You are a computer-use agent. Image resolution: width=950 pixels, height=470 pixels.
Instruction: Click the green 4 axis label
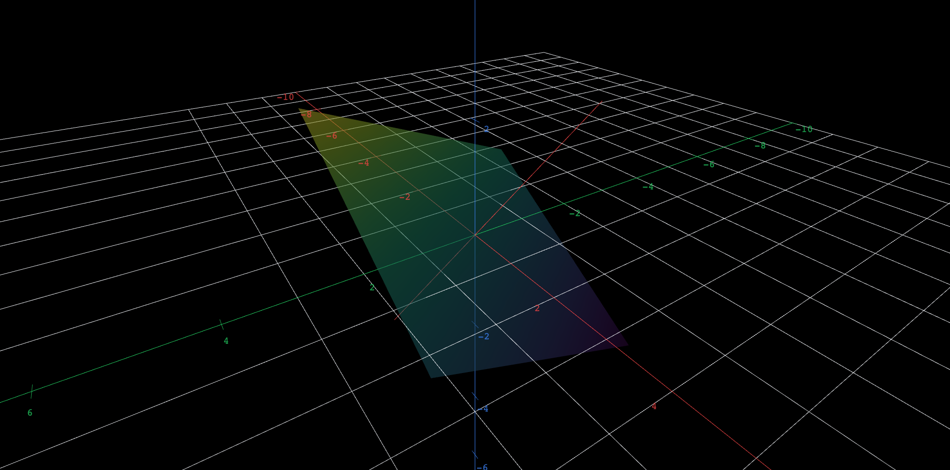point(226,341)
